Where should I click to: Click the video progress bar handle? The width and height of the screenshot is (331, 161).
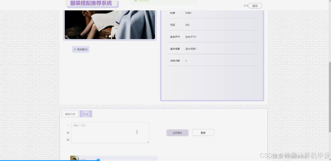click(98, 160)
